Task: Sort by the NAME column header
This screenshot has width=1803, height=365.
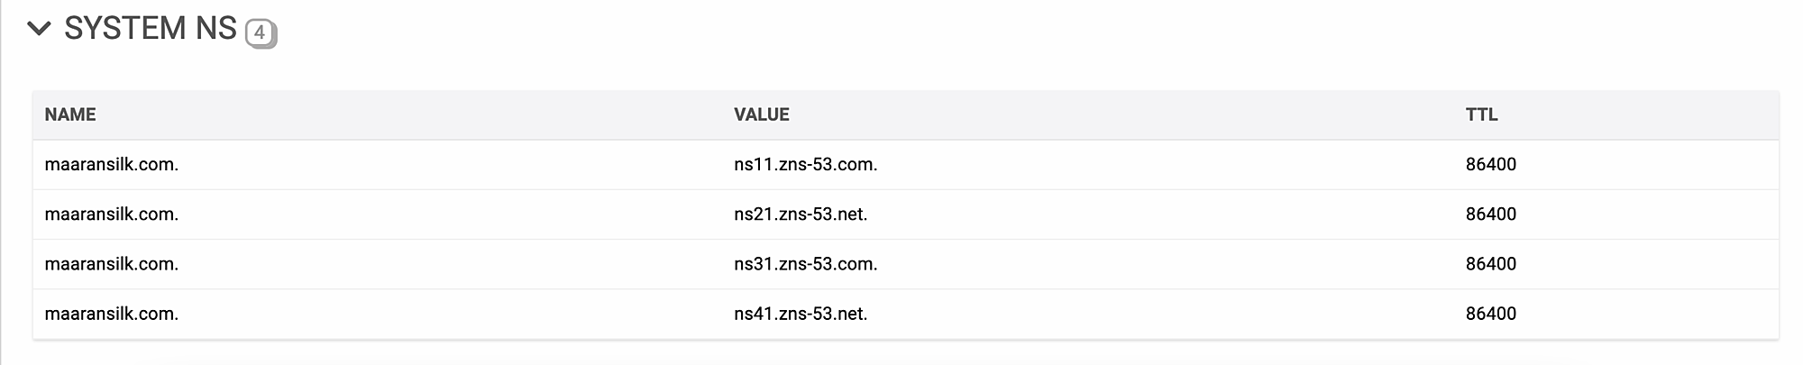Action: 70,114
